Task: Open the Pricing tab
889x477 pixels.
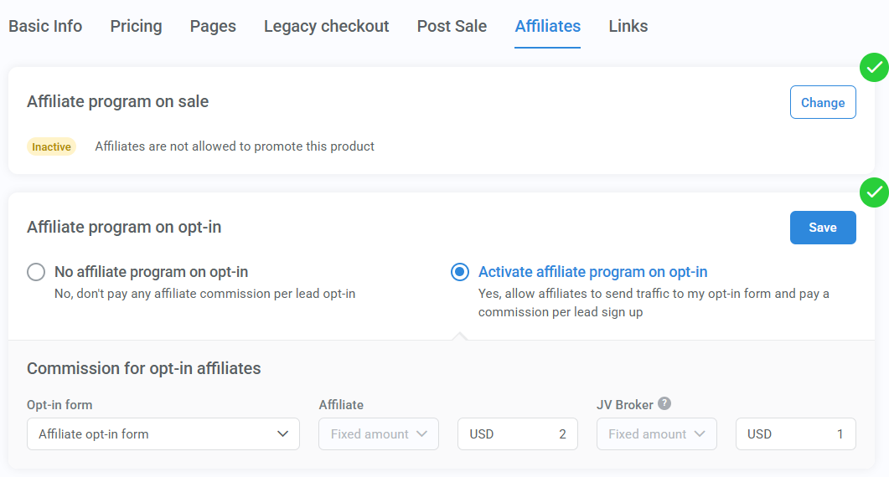Action: [x=136, y=26]
